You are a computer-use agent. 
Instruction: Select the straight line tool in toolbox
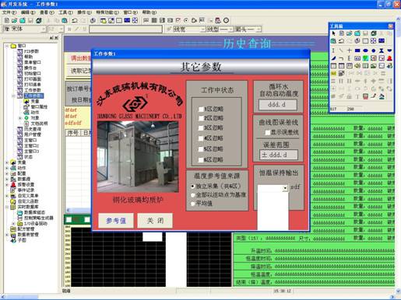pos(341,51)
